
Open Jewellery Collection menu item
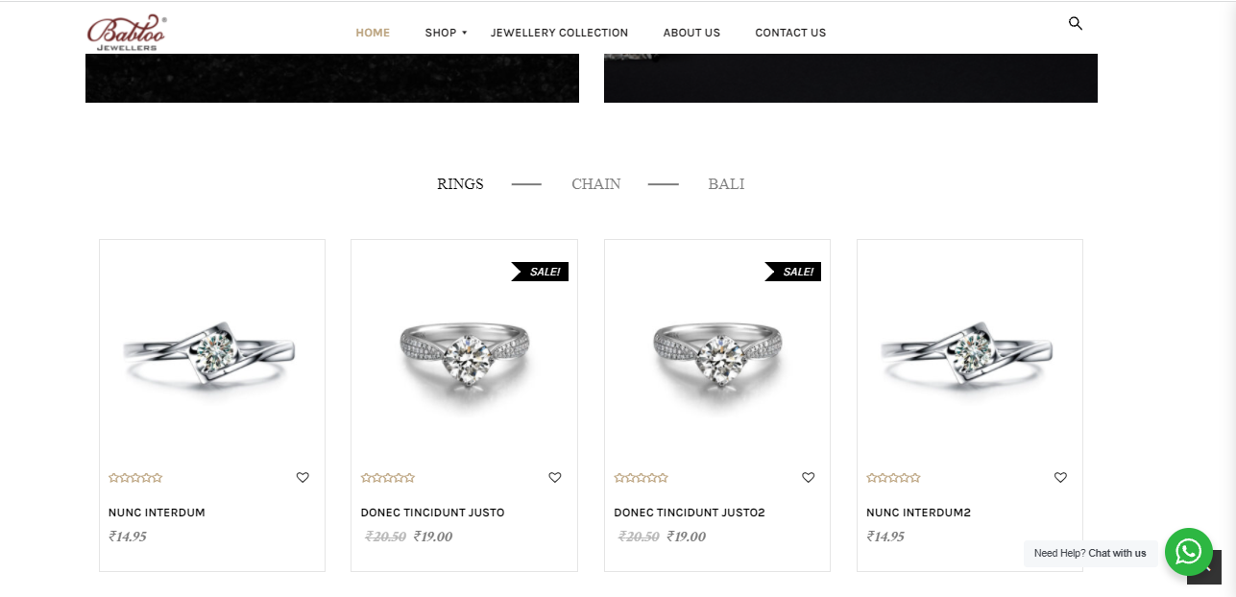pos(559,33)
